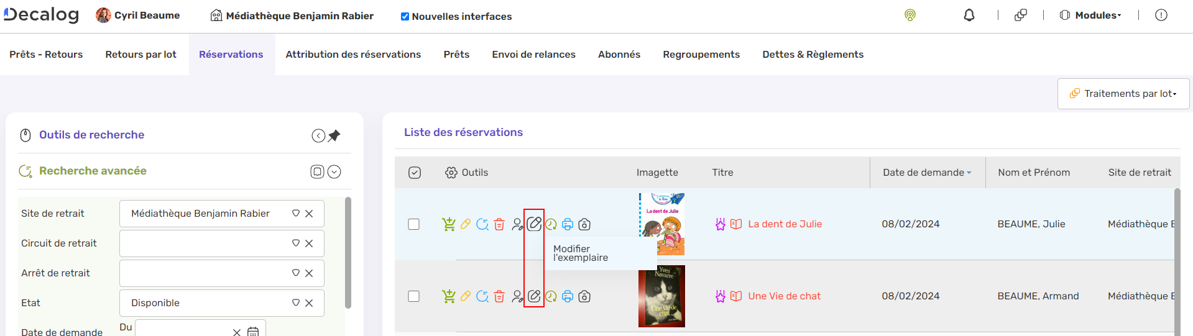Sort by the Date de demande column header
Screen dimensions: 1193x336
tap(923, 173)
